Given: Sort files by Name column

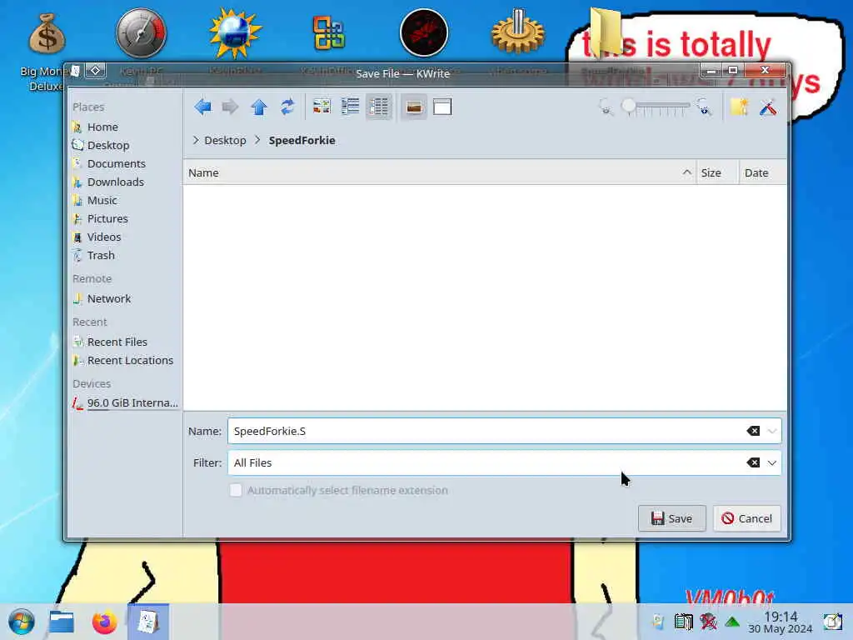Looking at the screenshot, I should [x=440, y=172].
